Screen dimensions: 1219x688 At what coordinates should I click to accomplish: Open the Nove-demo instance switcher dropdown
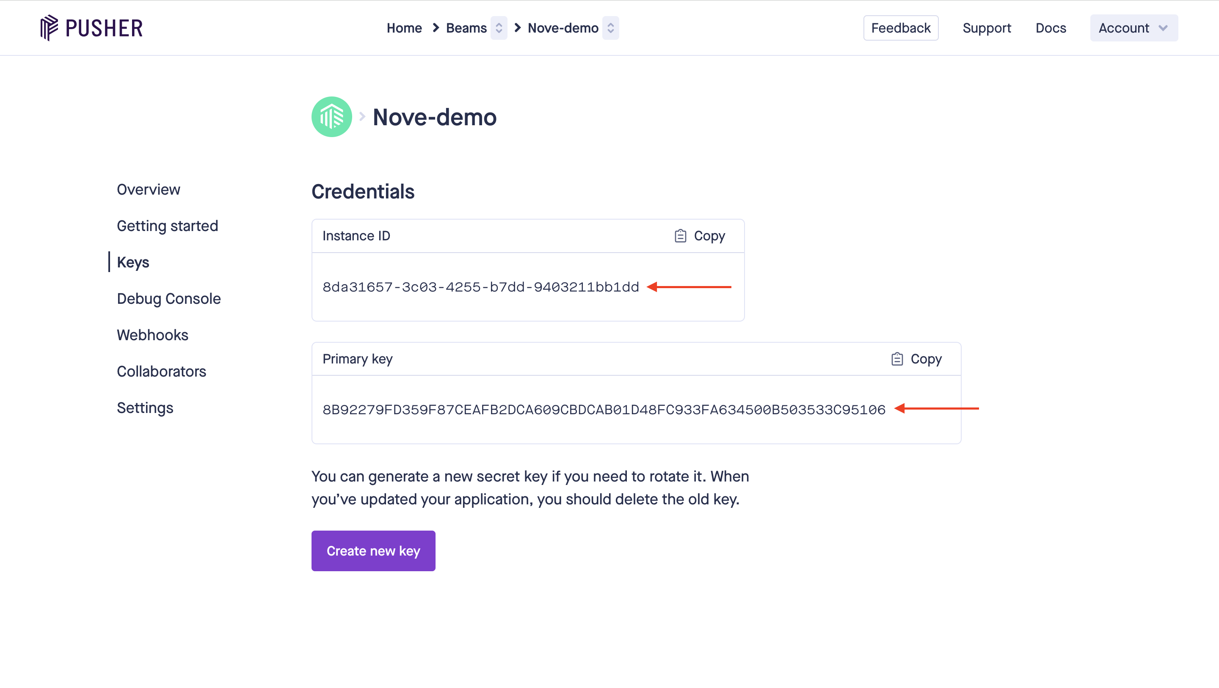click(610, 28)
